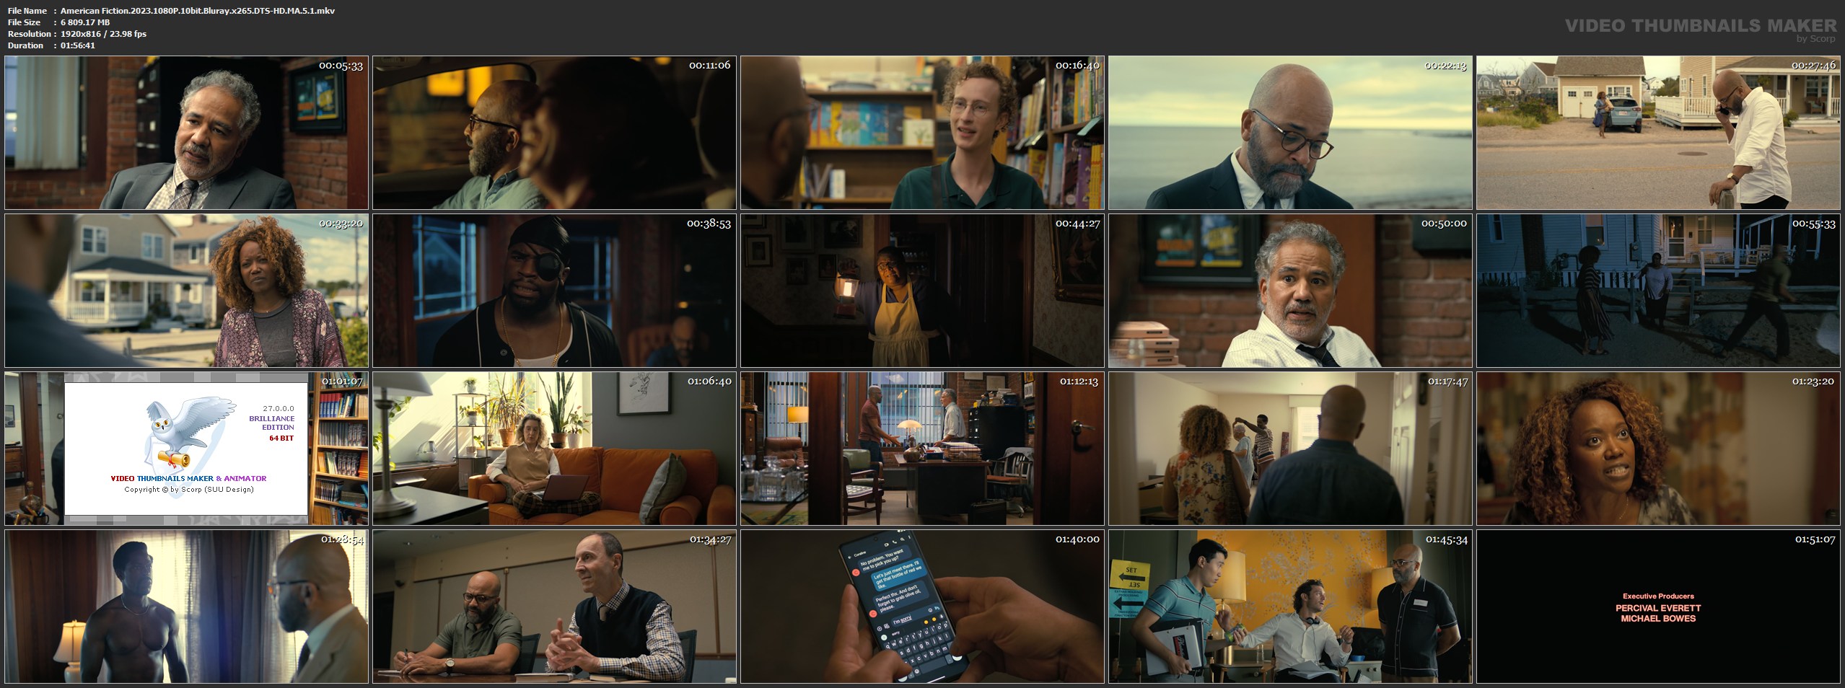
Task: Select the night street thumbnail at 00:55:33
Action: [1658, 291]
